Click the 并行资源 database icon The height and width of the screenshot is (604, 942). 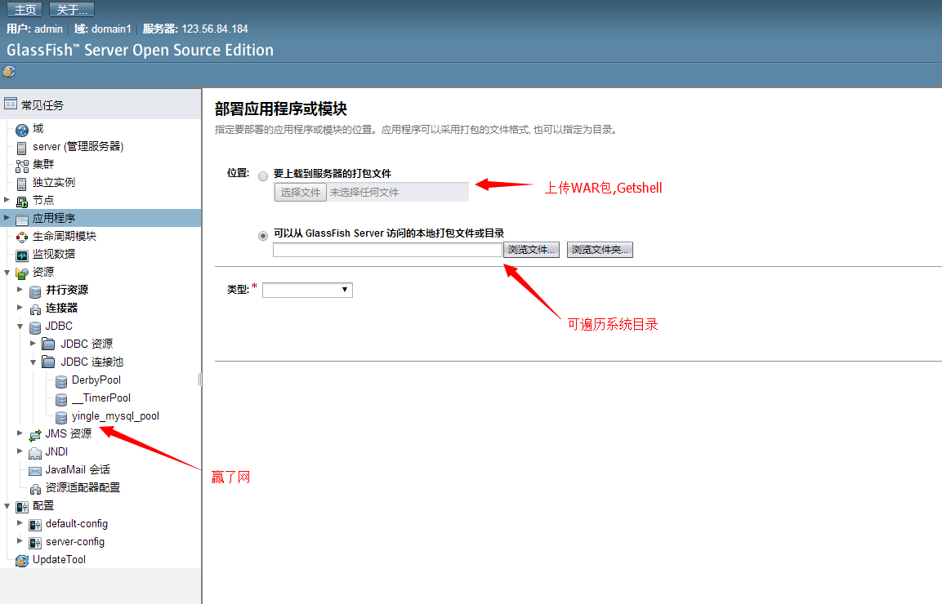tap(35, 291)
